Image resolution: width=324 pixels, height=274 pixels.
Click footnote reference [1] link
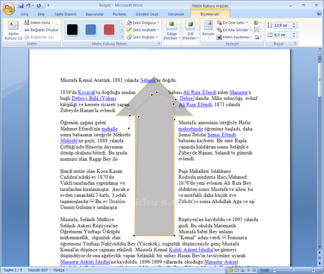(x=92, y=200)
